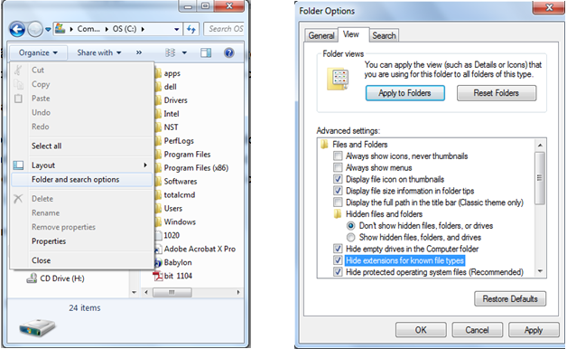
Task: Open Explorer help via question mark icon
Action: (x=228, y=52)
